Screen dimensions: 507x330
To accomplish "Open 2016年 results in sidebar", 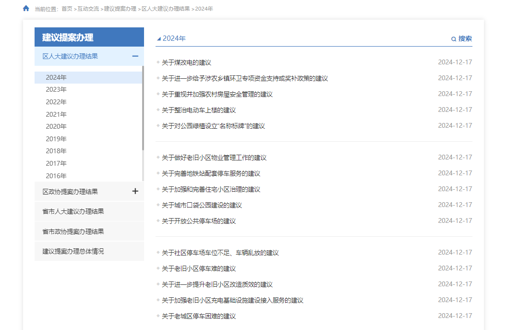I will pyautogui.click(x=56, y=176).
